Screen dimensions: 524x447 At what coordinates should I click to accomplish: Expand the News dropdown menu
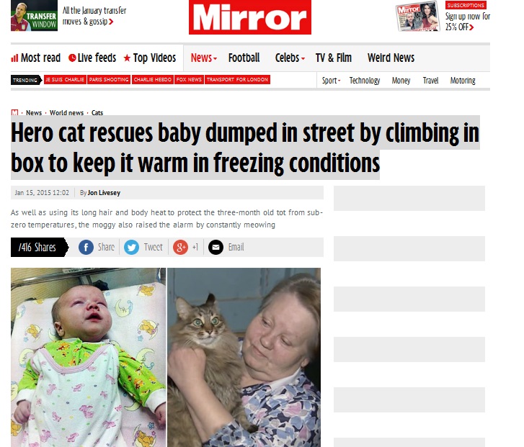coord(204,58)
